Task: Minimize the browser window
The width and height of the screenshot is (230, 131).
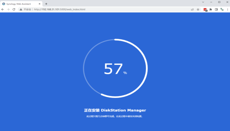Action: coord(211,2)
